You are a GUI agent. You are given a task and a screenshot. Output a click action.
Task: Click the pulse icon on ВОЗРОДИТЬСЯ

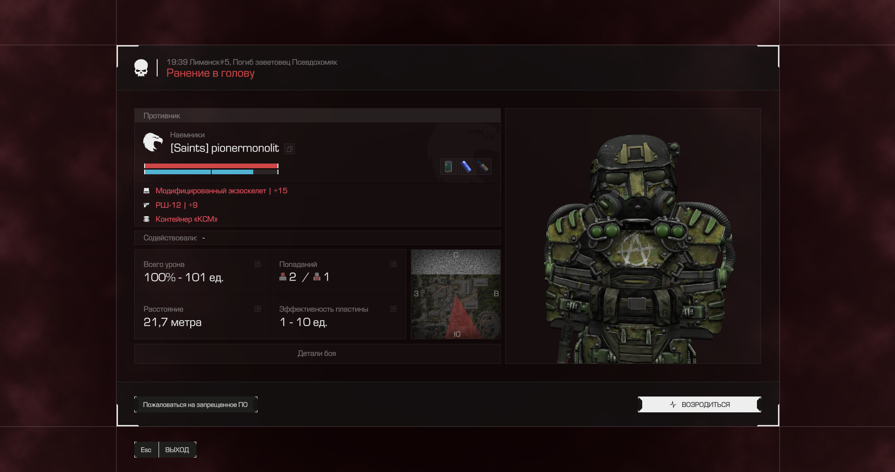[673, 404]
